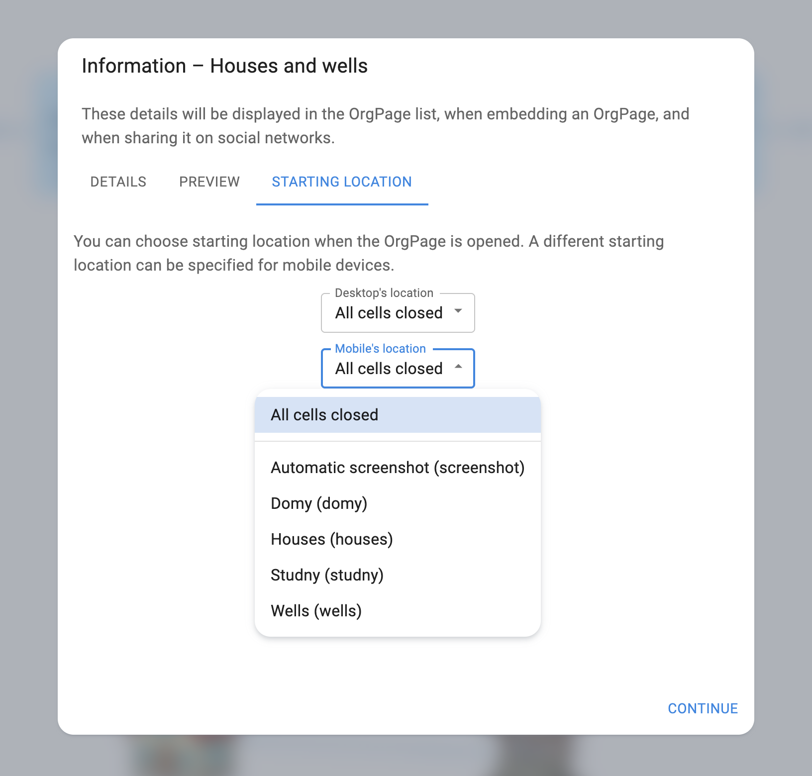Image resolution: width=812 pixels, height=776 pixels.
Task: Select the Studny (studny) entry
Action: 327,575
